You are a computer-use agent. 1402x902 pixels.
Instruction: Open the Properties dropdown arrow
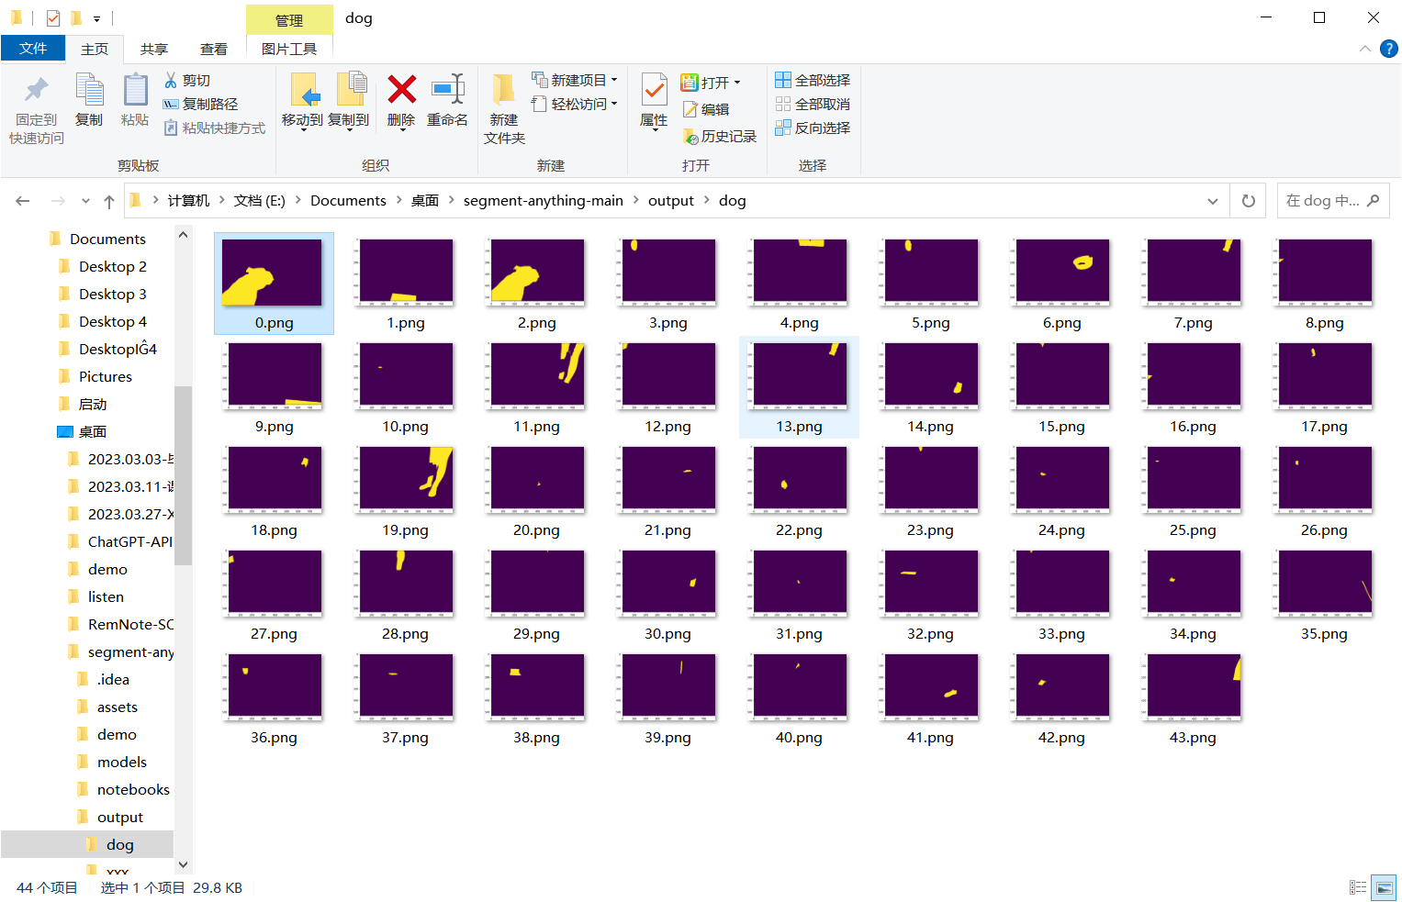click(x=654, y=131)
